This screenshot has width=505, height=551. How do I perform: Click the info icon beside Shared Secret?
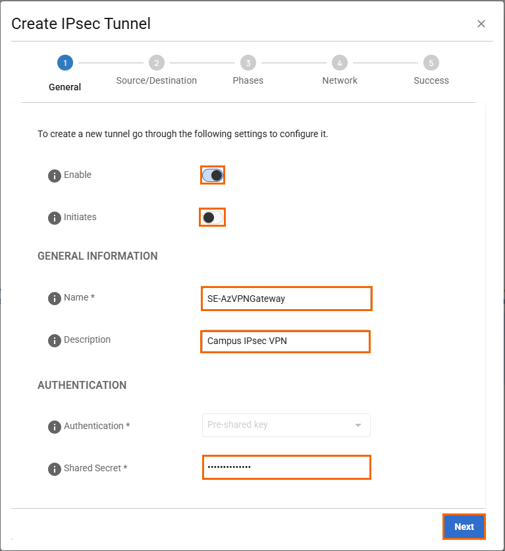point(55,469)
